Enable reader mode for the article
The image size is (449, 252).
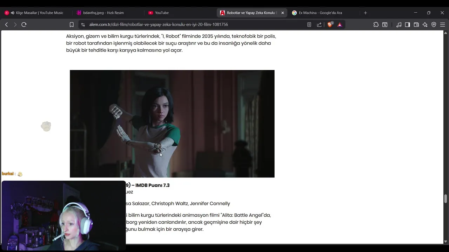pos(309,24)
